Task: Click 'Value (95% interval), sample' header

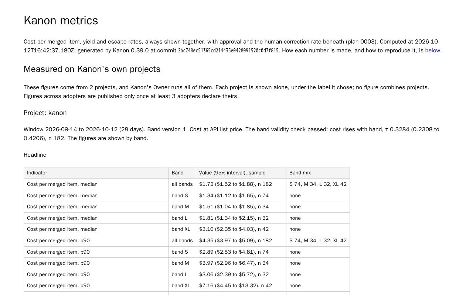Action: tap(241, 173)
